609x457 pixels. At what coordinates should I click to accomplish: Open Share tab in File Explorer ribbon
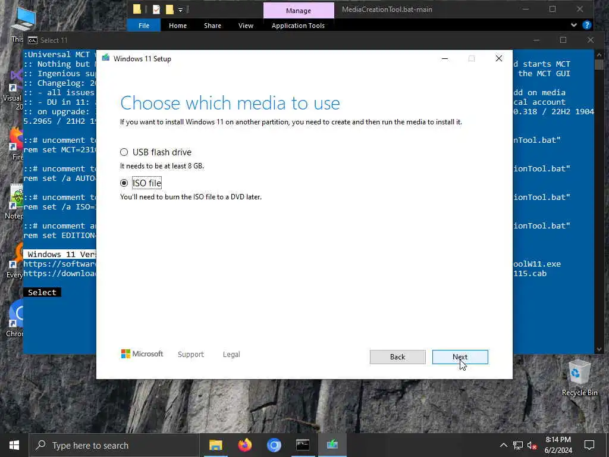pyautogui.click(x=212, y=26)
